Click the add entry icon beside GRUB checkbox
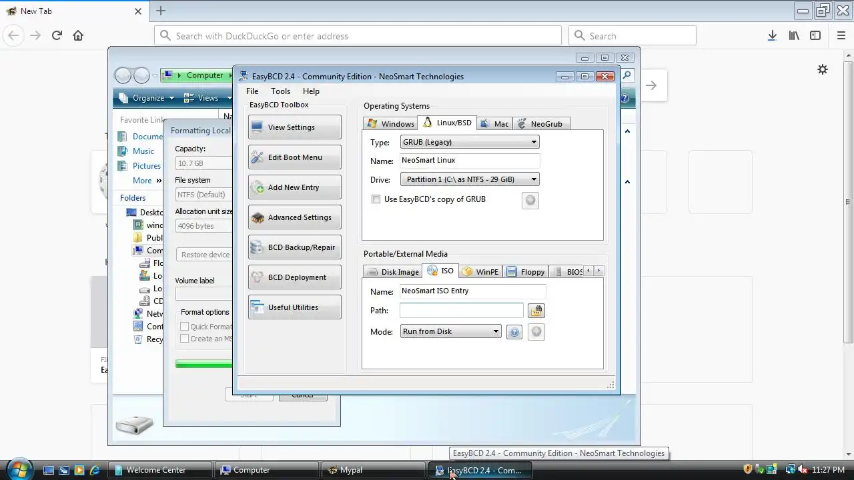The width and height of the screenshot is (854, 480). (530, 200)
